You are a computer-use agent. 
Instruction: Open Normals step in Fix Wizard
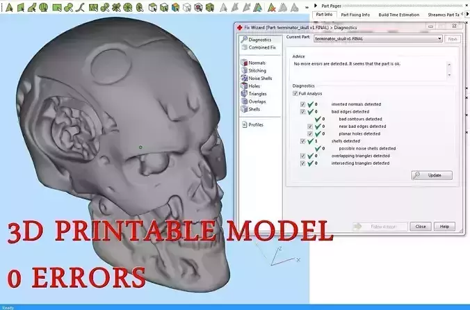(x=254, y=63)
